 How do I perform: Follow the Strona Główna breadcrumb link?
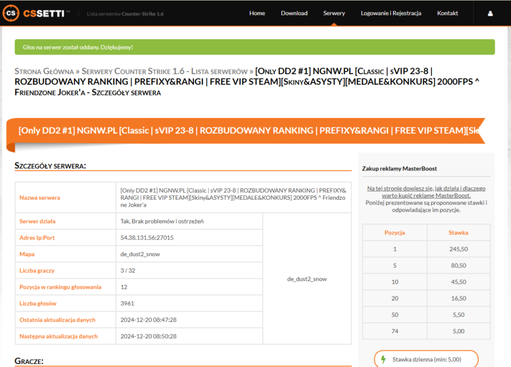44,71
